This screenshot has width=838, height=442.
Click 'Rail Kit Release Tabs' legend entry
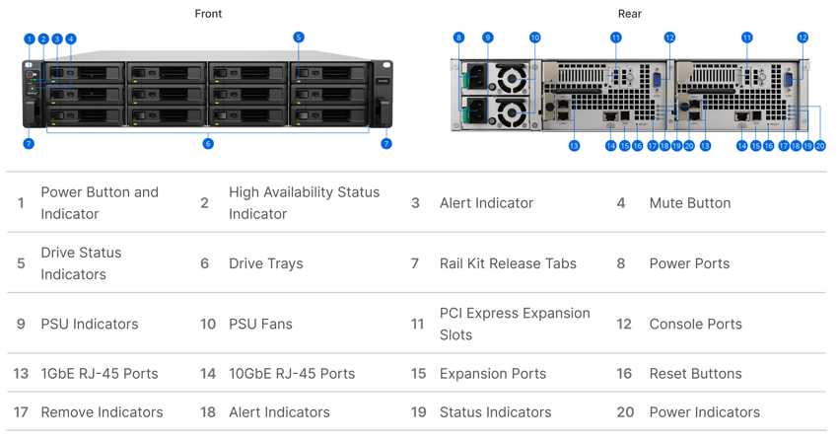coord(508,263)
